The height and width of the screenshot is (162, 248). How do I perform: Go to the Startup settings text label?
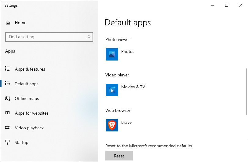[x=21, y=142]
